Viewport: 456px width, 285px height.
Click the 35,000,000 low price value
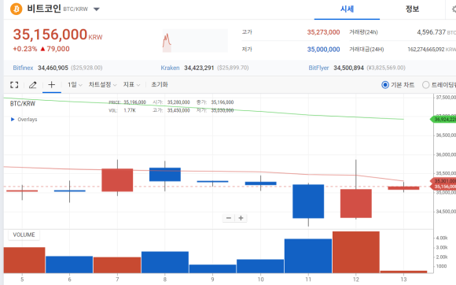[x=323, y=50]
